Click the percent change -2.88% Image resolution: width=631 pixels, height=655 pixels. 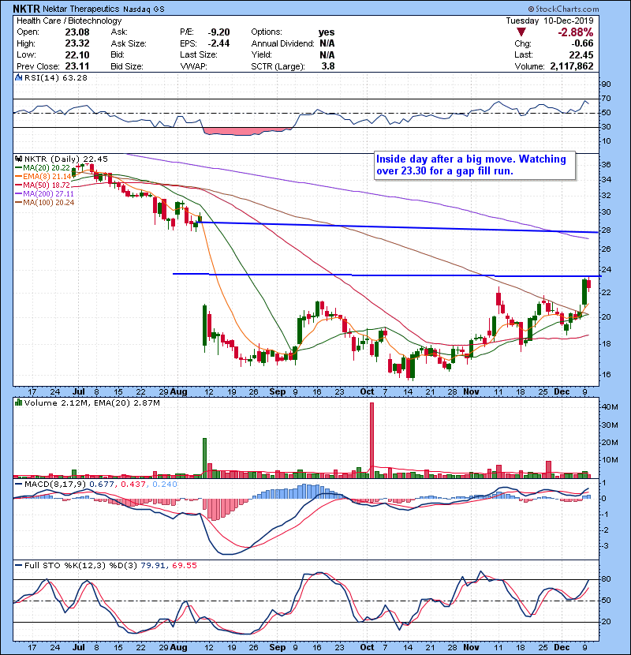click(x=576, y=32)
